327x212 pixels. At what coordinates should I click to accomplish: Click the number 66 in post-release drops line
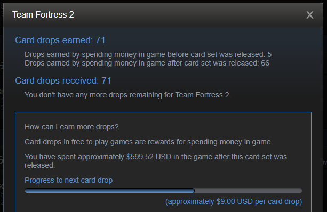pyautogui.click(x=265, y=63)
